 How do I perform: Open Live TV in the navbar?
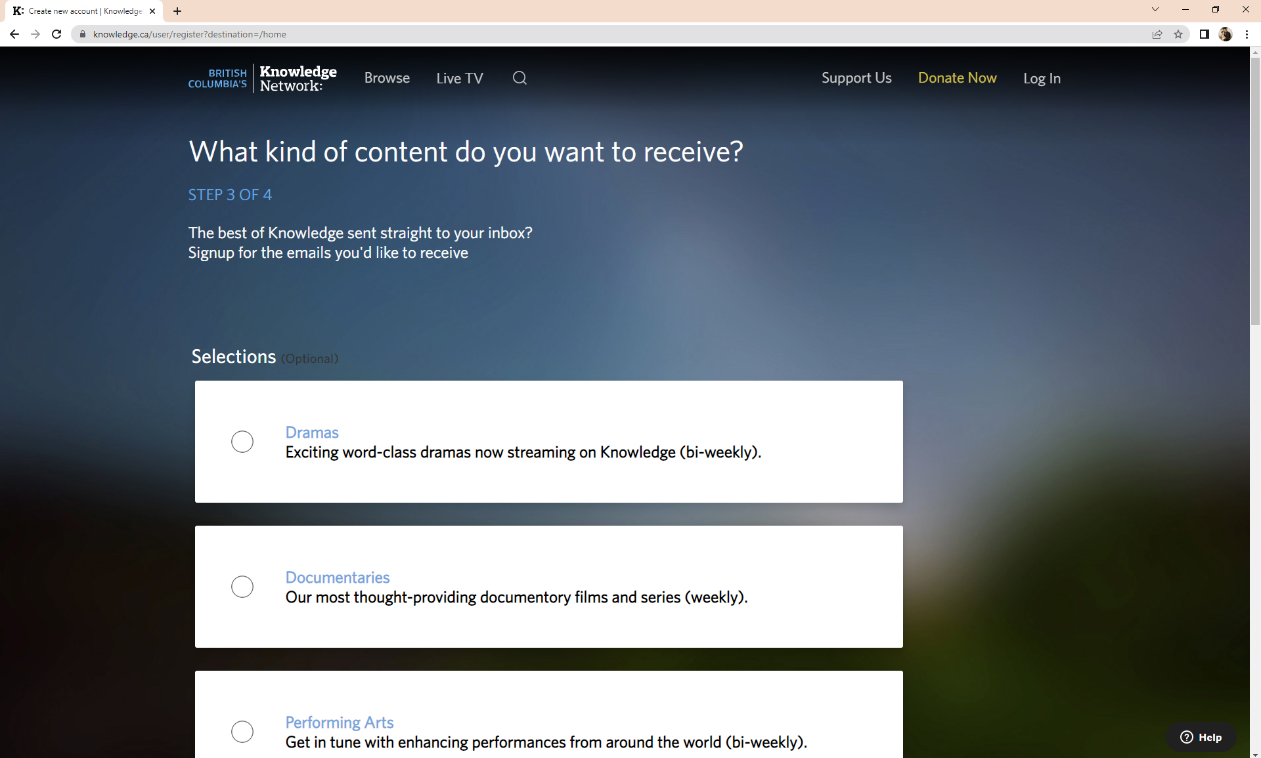(460, 78)
